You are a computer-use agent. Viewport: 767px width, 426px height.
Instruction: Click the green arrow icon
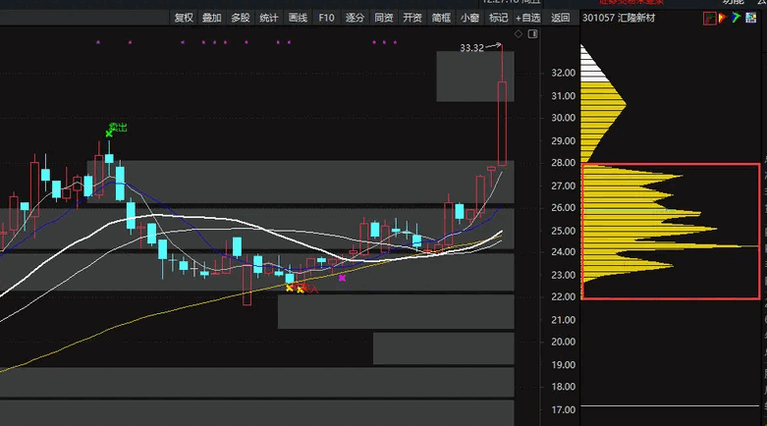coord(737,18)
